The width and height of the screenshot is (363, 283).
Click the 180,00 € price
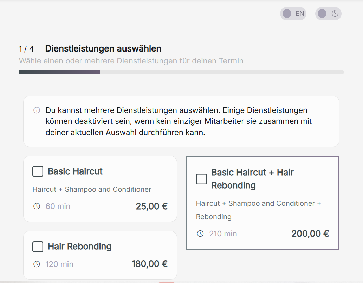tap(149, 264)
